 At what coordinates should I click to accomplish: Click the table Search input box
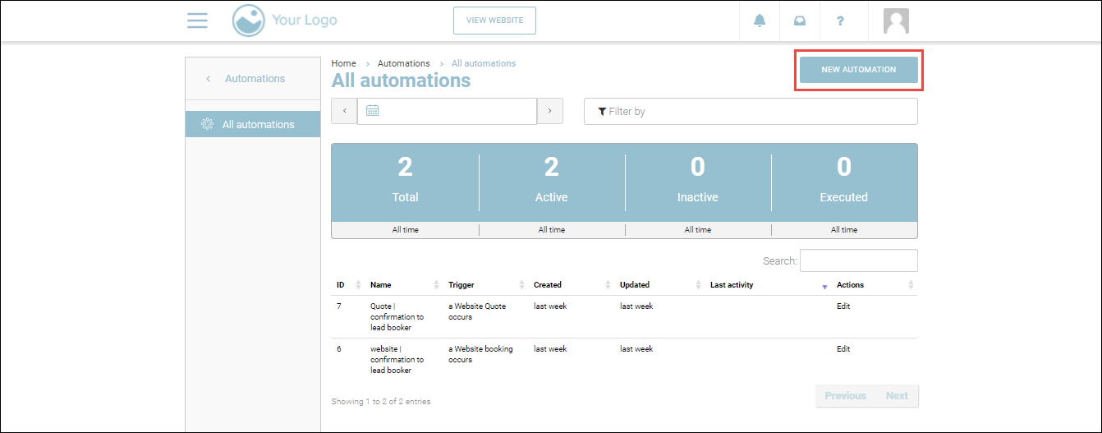point(858,260)
